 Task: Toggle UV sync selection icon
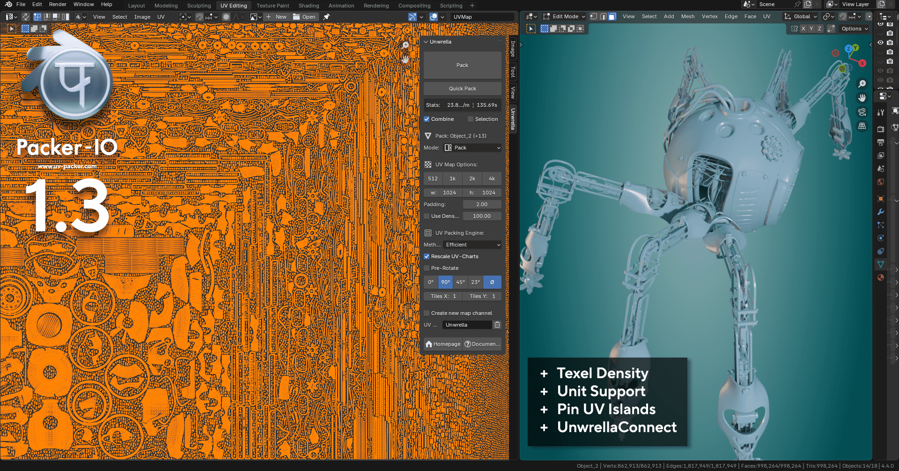(x=25, y=17)
